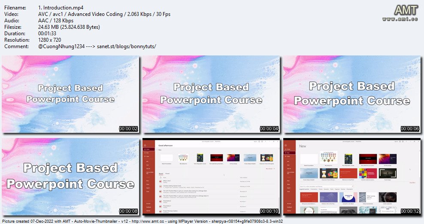Screen dimensions: 424x224
Task: Choose Home in the 00:00:12 frame's red sidebar
Action: click(x=289, y=149)
